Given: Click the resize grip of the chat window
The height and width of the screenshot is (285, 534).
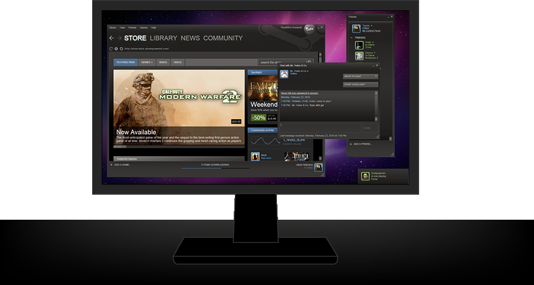Looking at the screenshot, I should pos(378,136).
